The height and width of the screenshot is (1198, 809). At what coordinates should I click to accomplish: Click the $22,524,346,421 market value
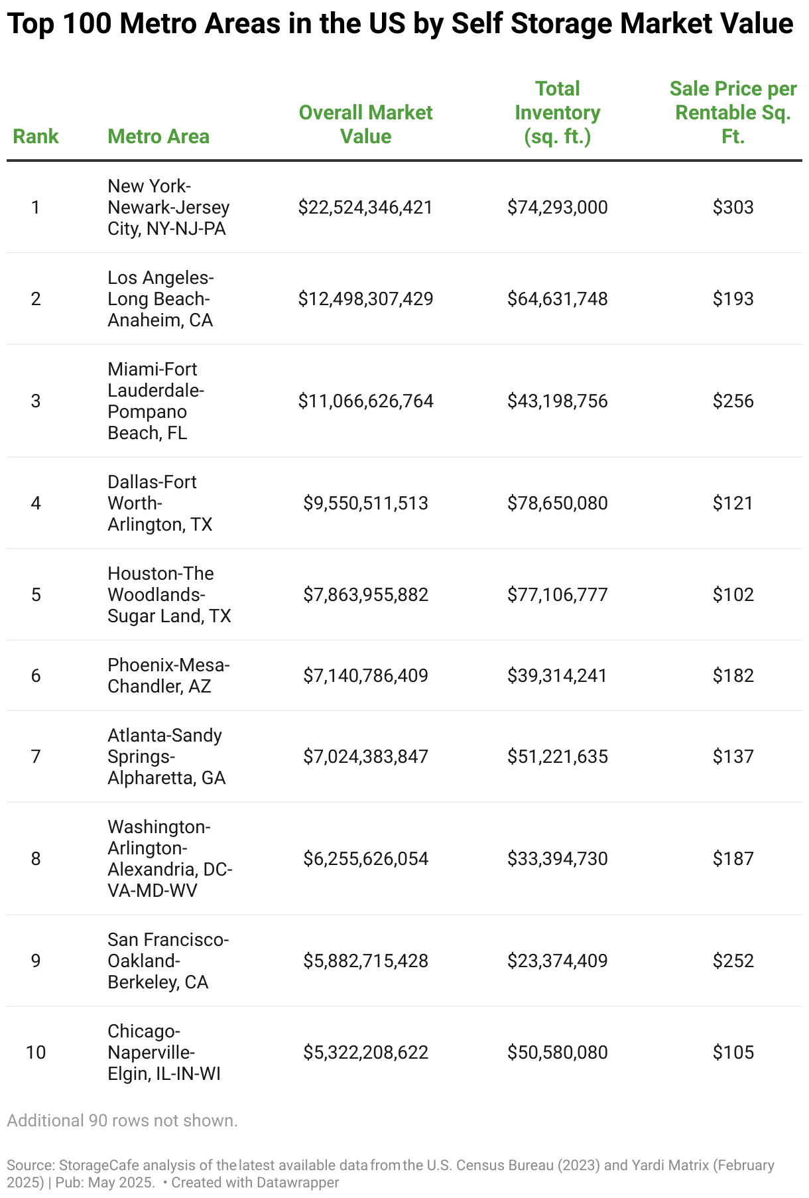[x=365, y=208]
